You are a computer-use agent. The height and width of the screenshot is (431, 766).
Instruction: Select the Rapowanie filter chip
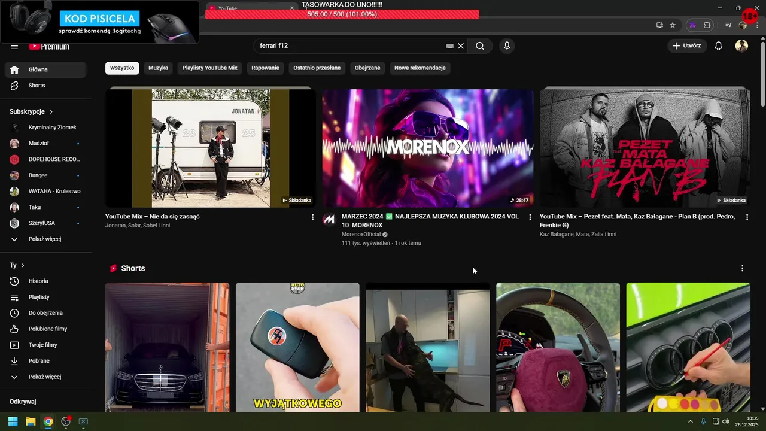pyautogui.click(x=265, y=68)
